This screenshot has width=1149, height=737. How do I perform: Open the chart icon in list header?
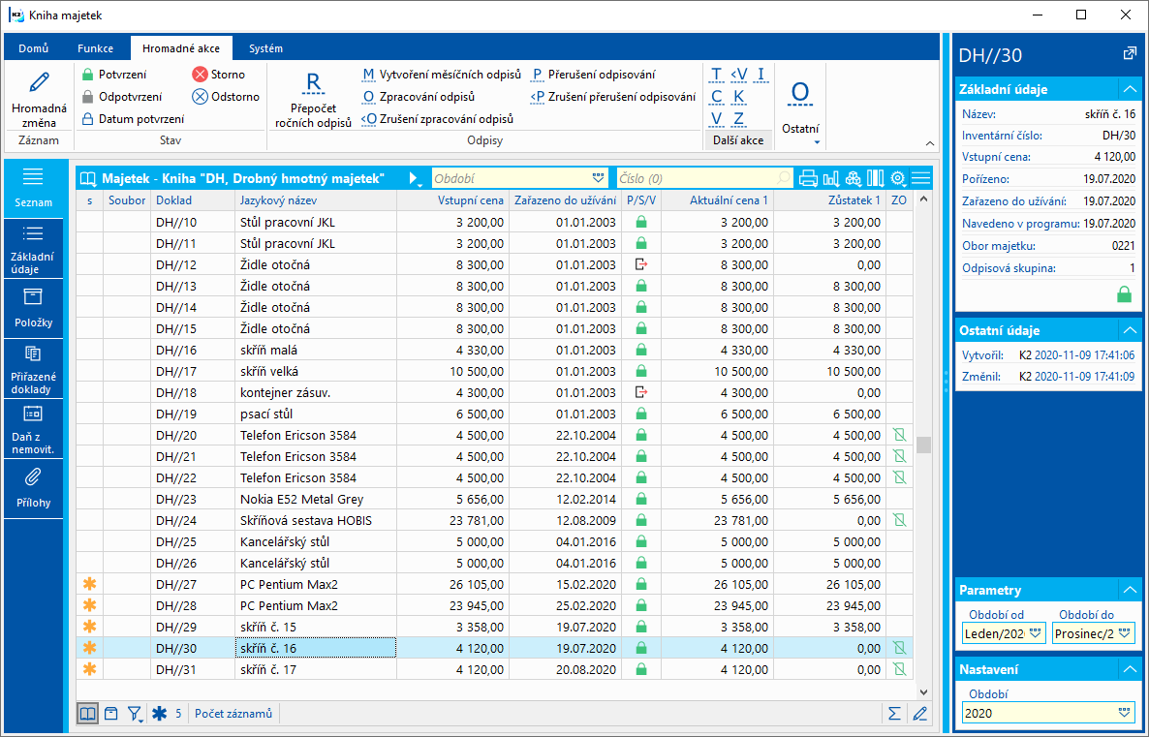tap(830, 178)
